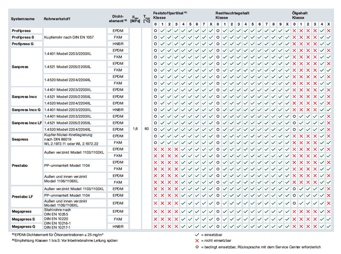Screen dimensions: 341x254
Task: Click the circle symbol in the legend
Action: [197, 247]
